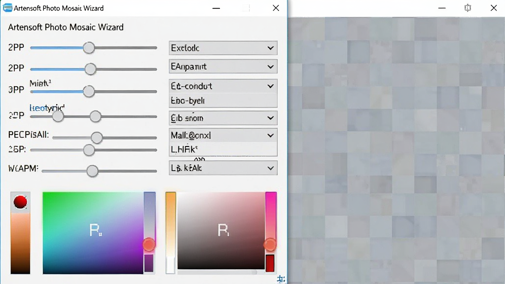Viewport: 505px width, 284px height.
Task: Click the red circle color swatch
Action: click(x=20, y=202)
